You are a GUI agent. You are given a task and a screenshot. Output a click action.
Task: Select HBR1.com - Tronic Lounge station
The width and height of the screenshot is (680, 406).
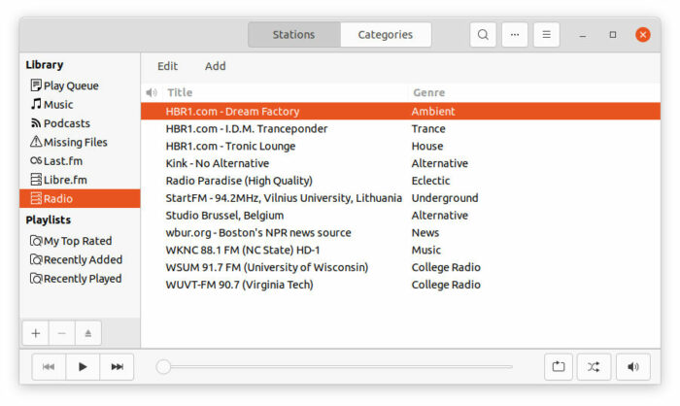[x=400, y=146]
